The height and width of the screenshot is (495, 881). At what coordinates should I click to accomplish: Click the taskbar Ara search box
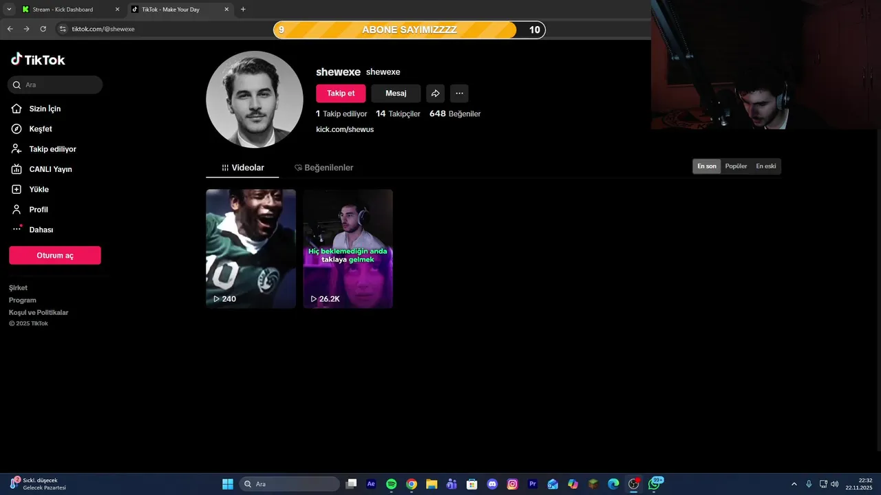tap(290, 484)
